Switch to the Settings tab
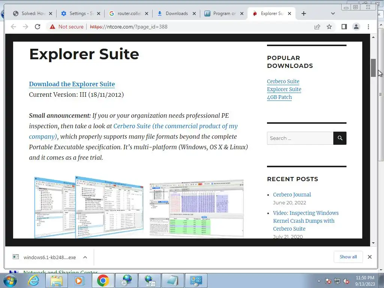The height and width of the screenshot is (288, 384). pyautogui.click(x=81, y=13)
